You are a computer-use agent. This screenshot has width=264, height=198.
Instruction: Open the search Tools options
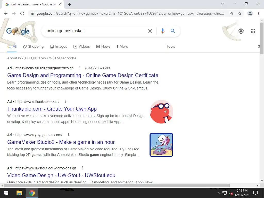click(x=171, y=46)
